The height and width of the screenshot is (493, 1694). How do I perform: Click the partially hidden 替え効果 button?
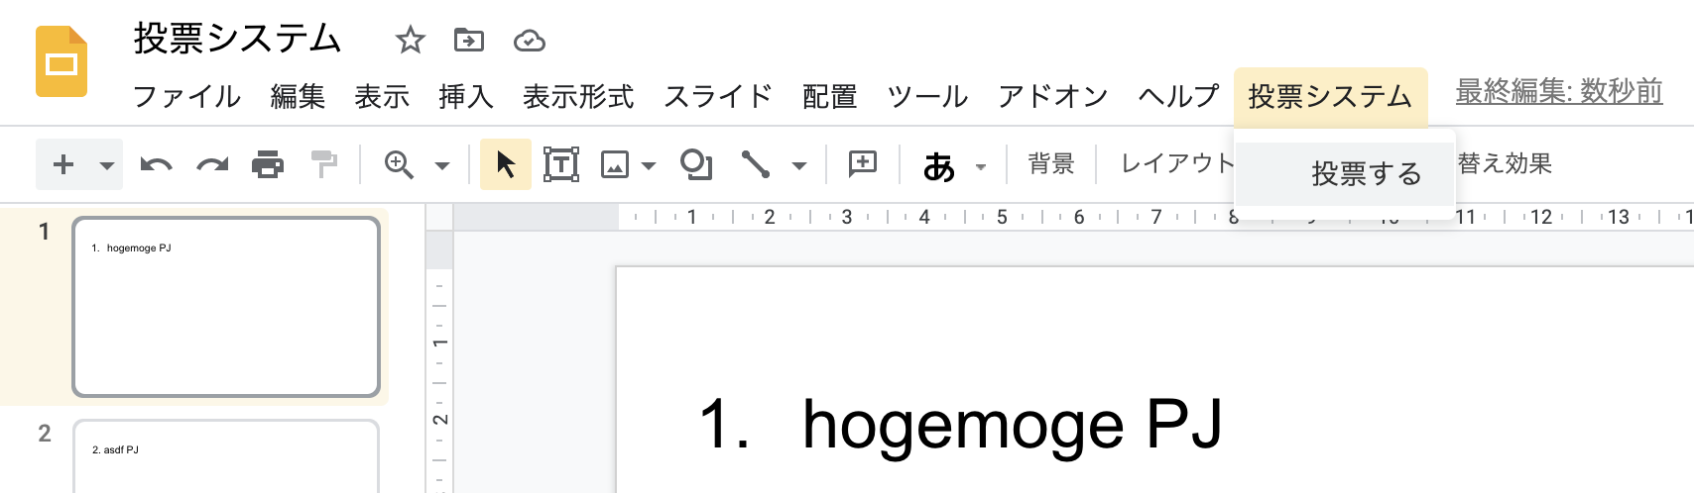[x=1504, y=163]
